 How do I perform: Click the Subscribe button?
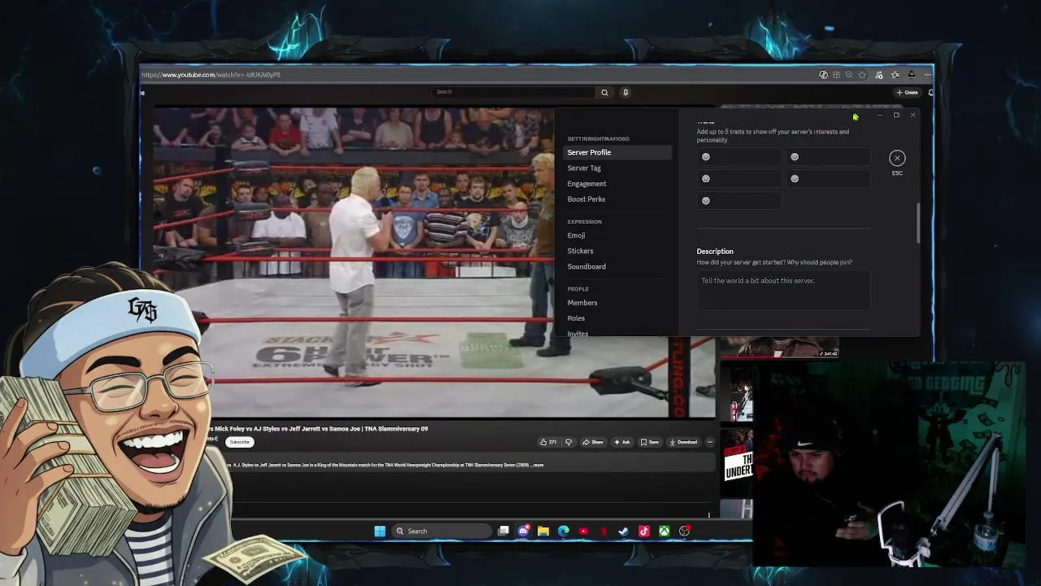239,442
